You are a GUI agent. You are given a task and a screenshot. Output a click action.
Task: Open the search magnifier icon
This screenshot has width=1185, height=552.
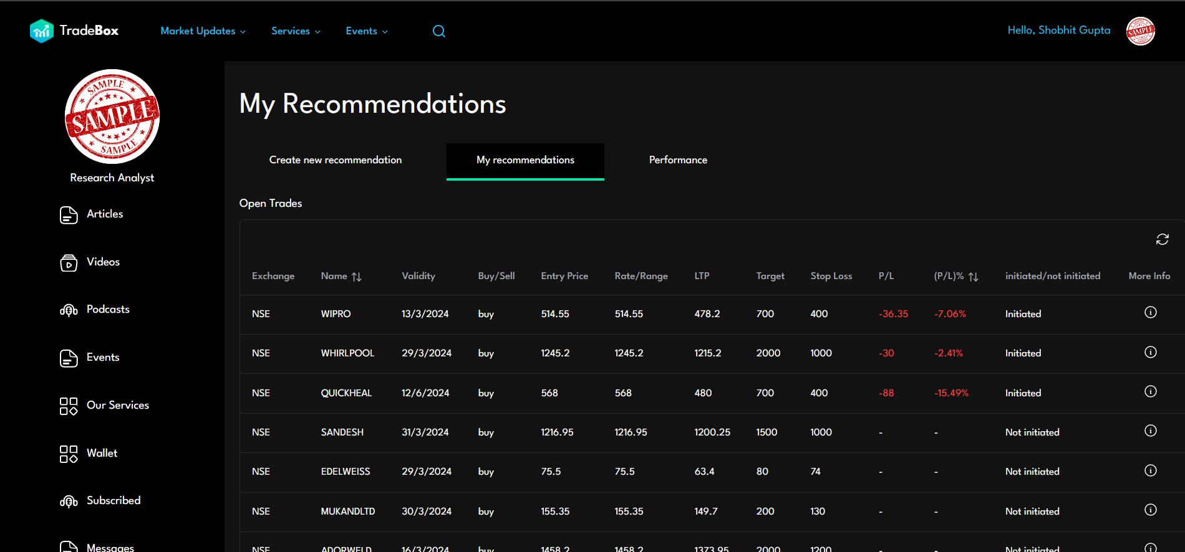click(x=439, y=31)
